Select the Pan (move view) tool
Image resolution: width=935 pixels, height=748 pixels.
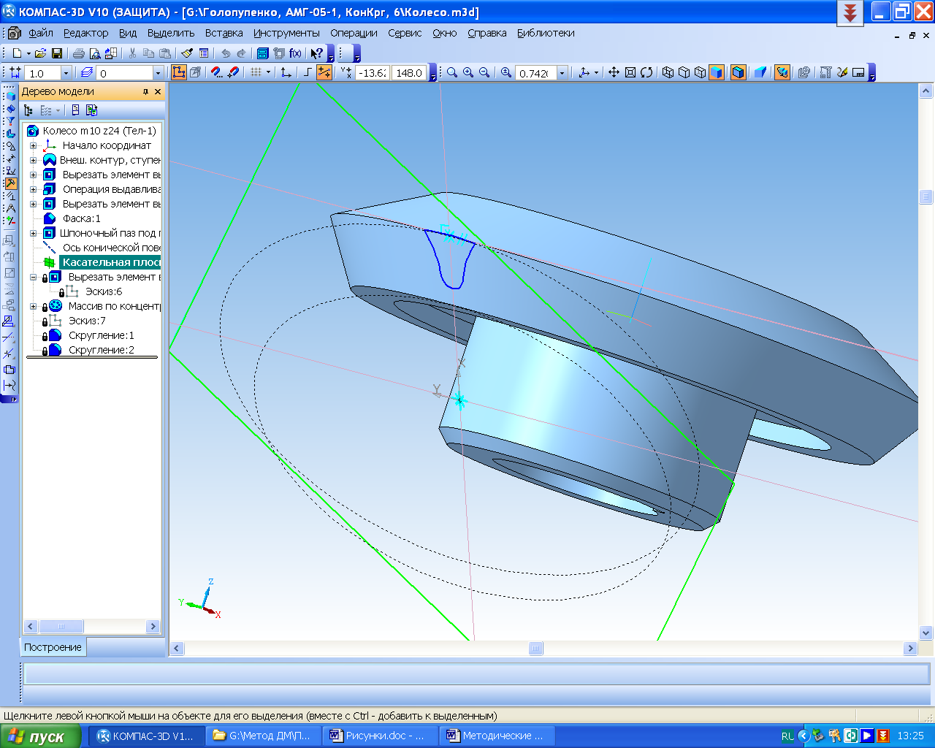click(614, 73)
